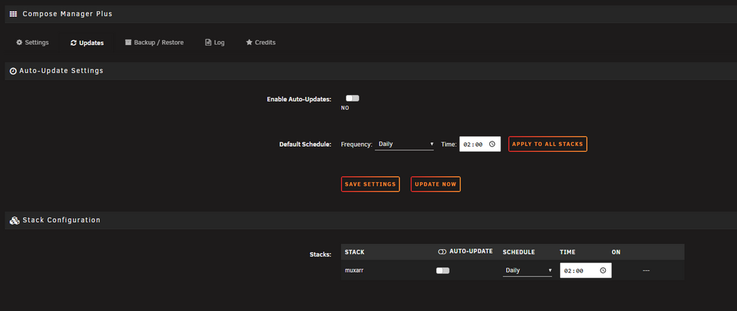Image resolution: width=737 pixels, height=311 pixels.
Task: Click clock icon in muxarr time field
Action: point(603,270)
